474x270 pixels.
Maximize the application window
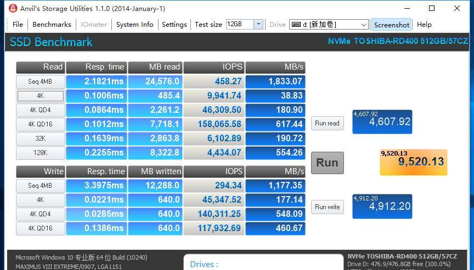click(x=432, y=8)
